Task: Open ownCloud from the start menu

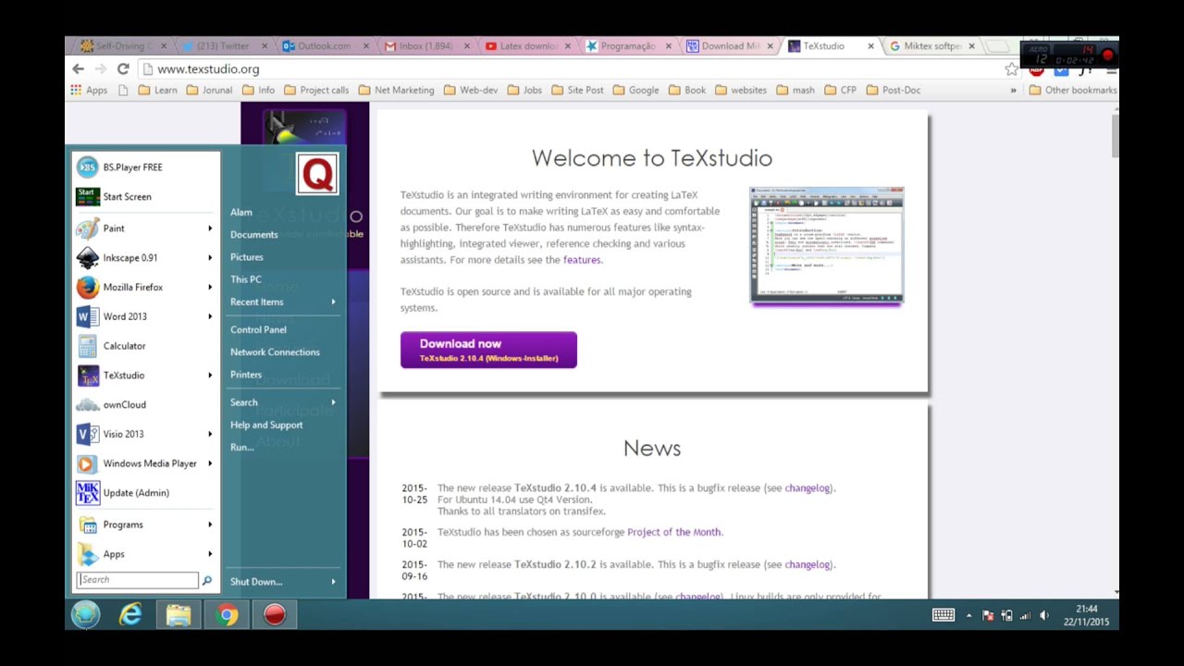Action: point(144,405)
